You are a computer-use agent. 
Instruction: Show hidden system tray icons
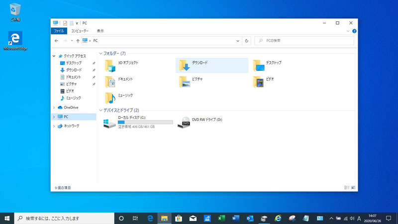click(x=331, y=218)
